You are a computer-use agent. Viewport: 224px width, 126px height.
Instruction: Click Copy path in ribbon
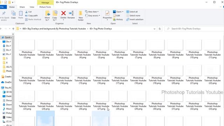(x=31, y=15)
